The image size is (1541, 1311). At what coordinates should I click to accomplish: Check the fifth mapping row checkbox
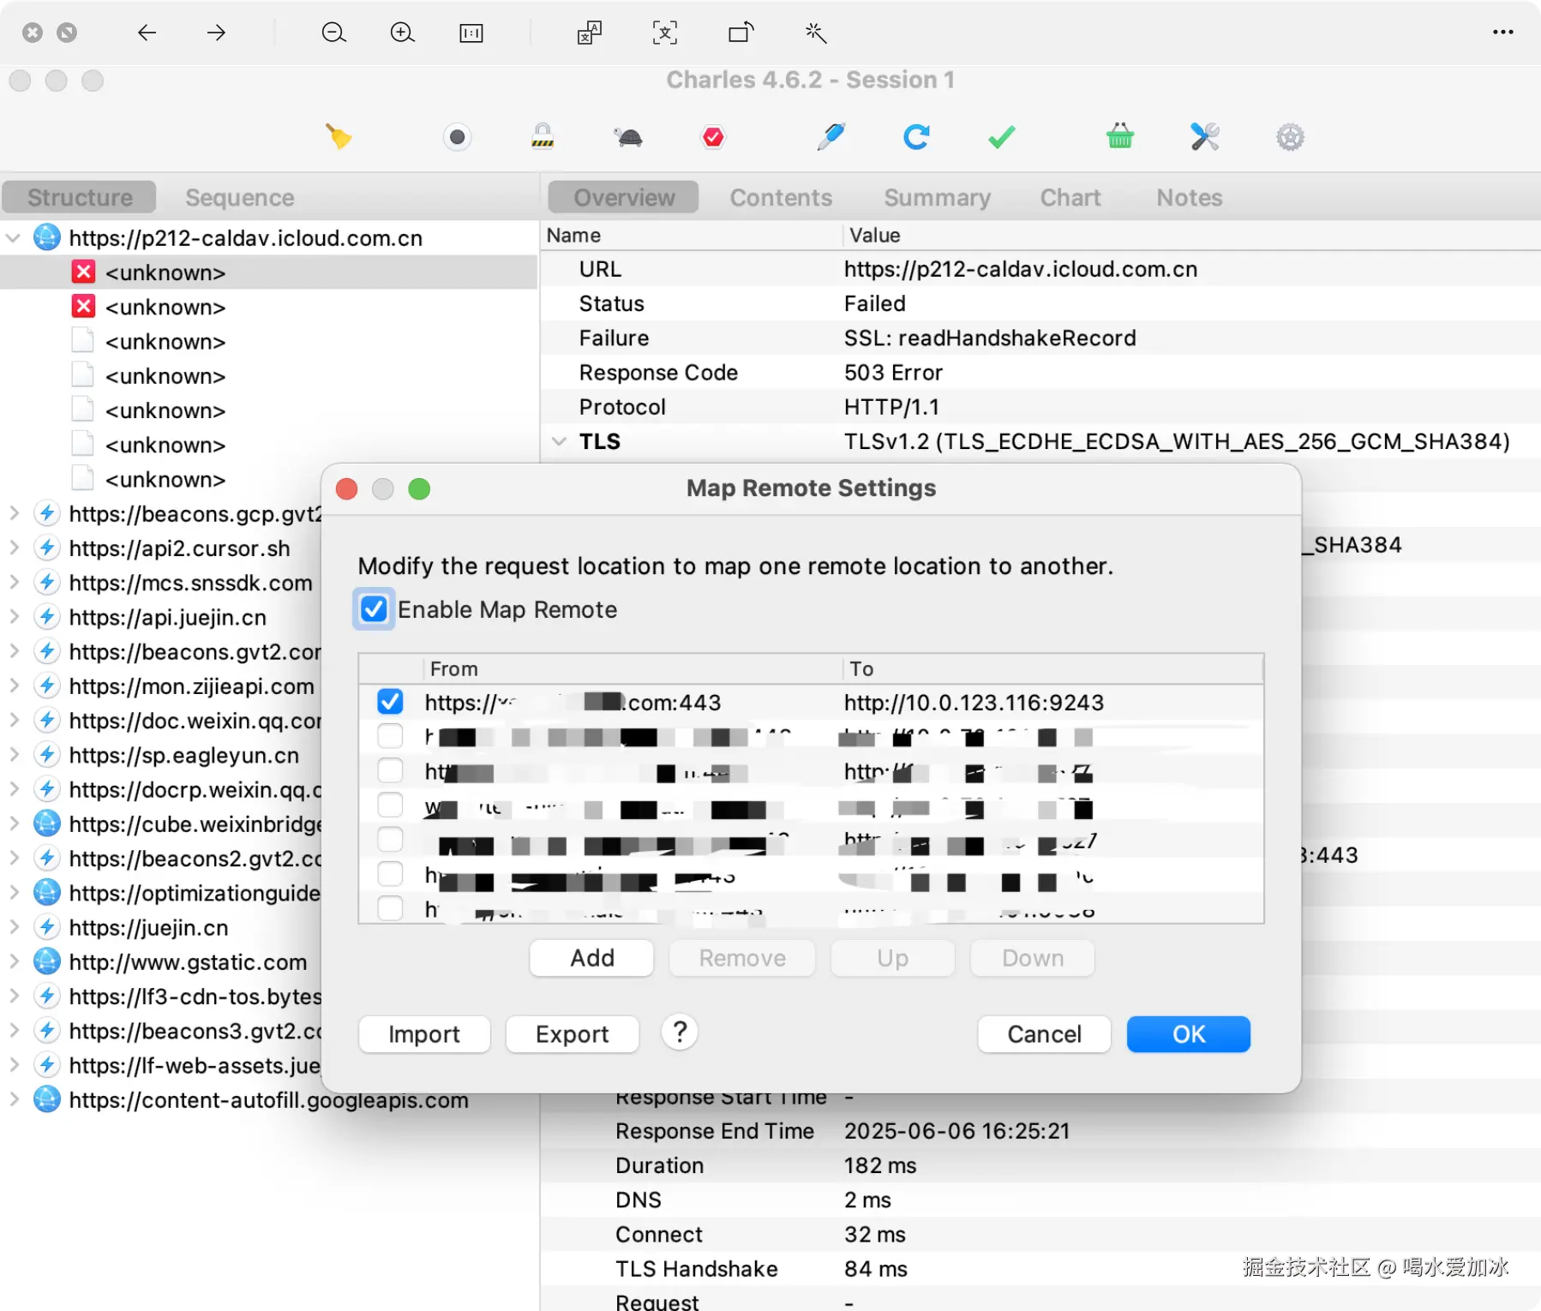tap(390, 839)
